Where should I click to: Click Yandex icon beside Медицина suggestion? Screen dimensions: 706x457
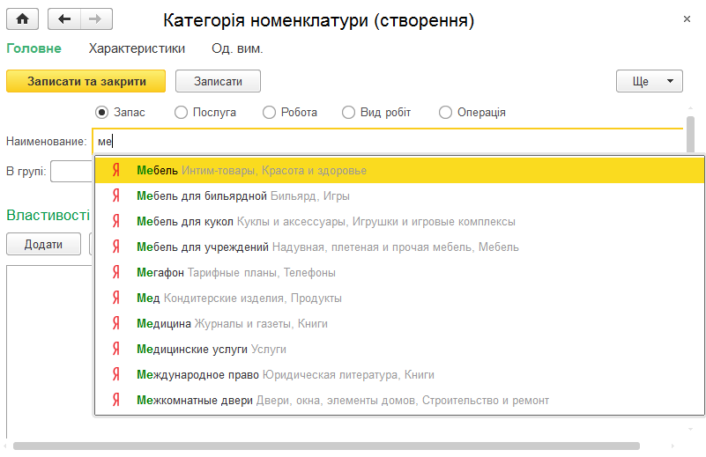click(x=116, y=323)
